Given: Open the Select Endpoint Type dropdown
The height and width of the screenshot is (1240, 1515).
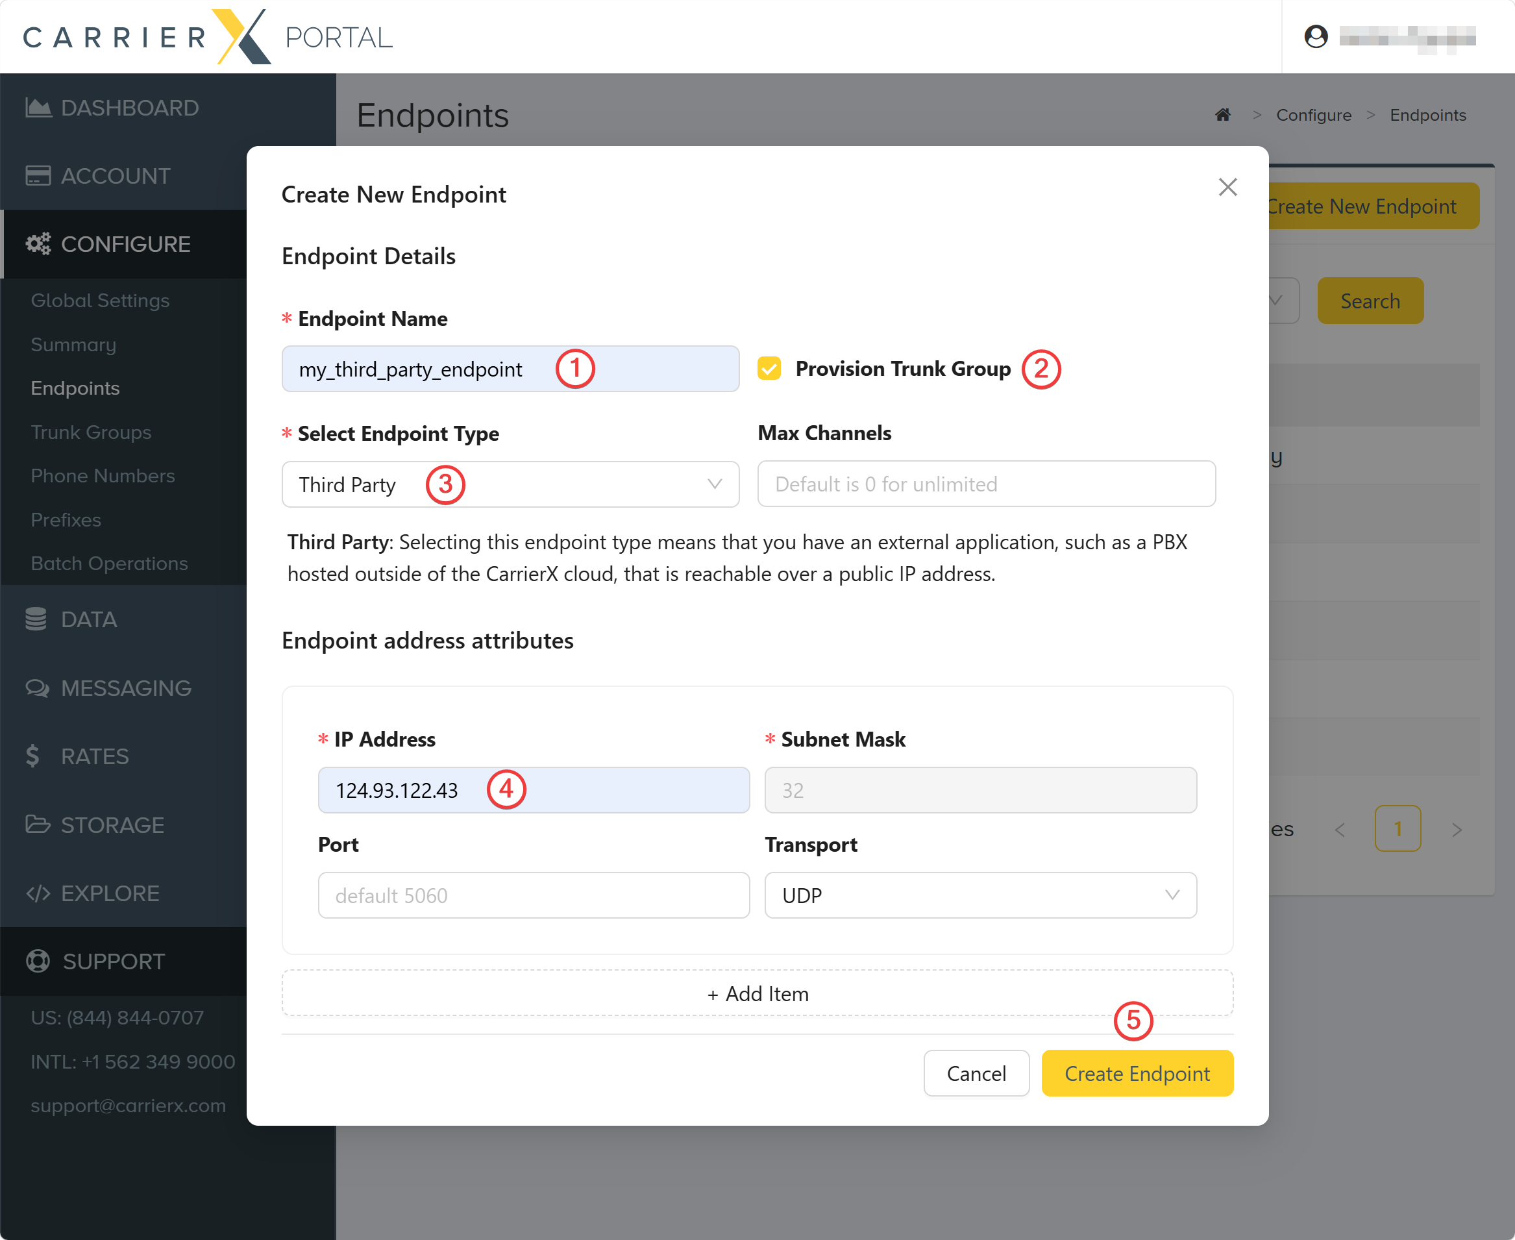Looking at the screenshot, I should coord(510,484).
